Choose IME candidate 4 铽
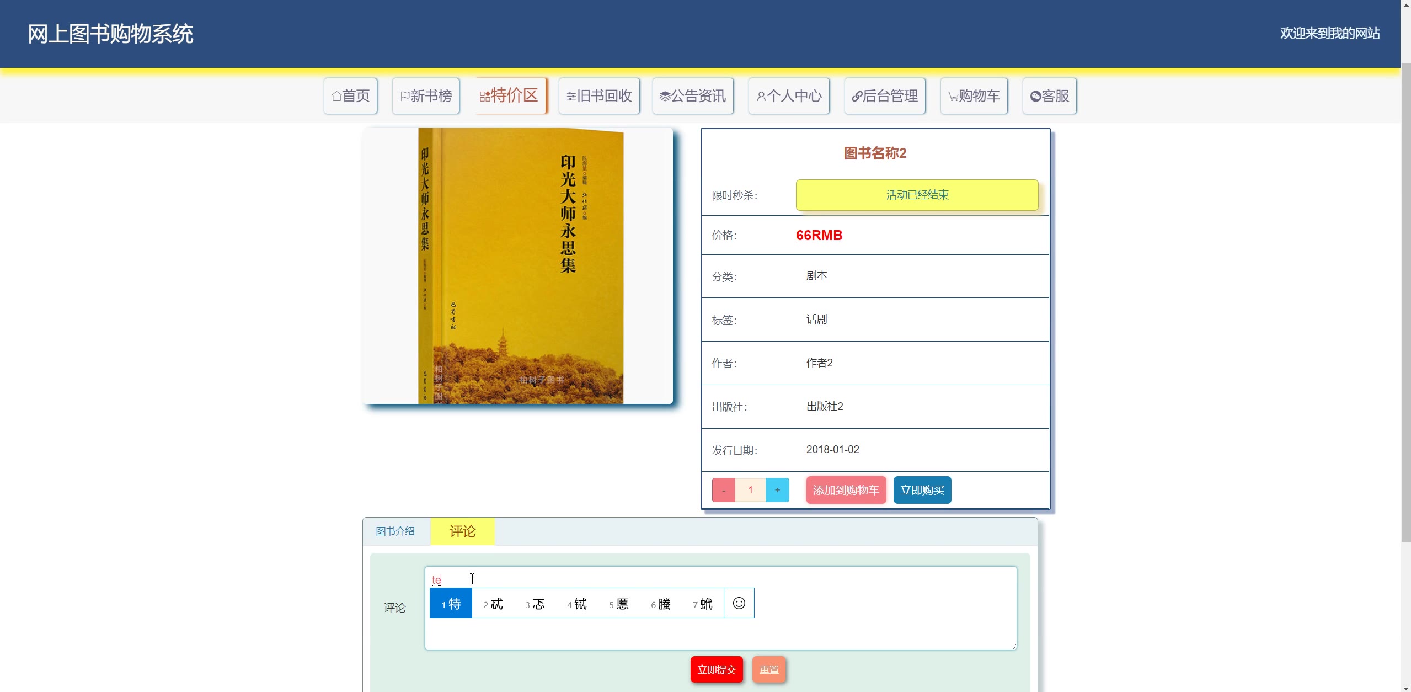Viewport: 1411px width, 692px height. (x=577, y=604)
